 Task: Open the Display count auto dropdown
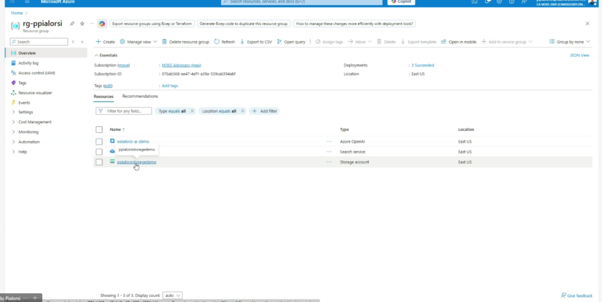[173, 295]
